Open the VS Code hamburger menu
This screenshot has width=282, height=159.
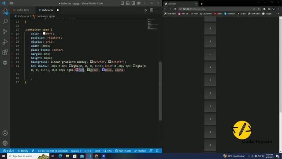[11, 3]
